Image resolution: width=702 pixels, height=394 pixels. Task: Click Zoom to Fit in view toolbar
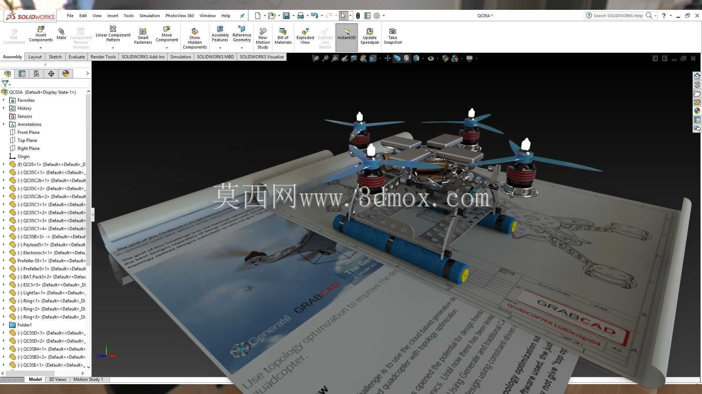pyautogui.click(x=316, y=58)
